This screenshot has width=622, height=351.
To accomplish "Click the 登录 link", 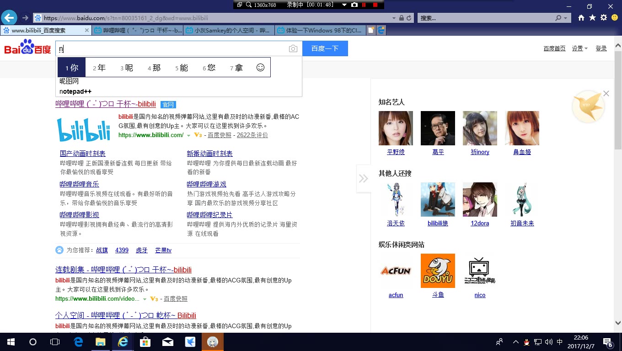I will point(601,48).
